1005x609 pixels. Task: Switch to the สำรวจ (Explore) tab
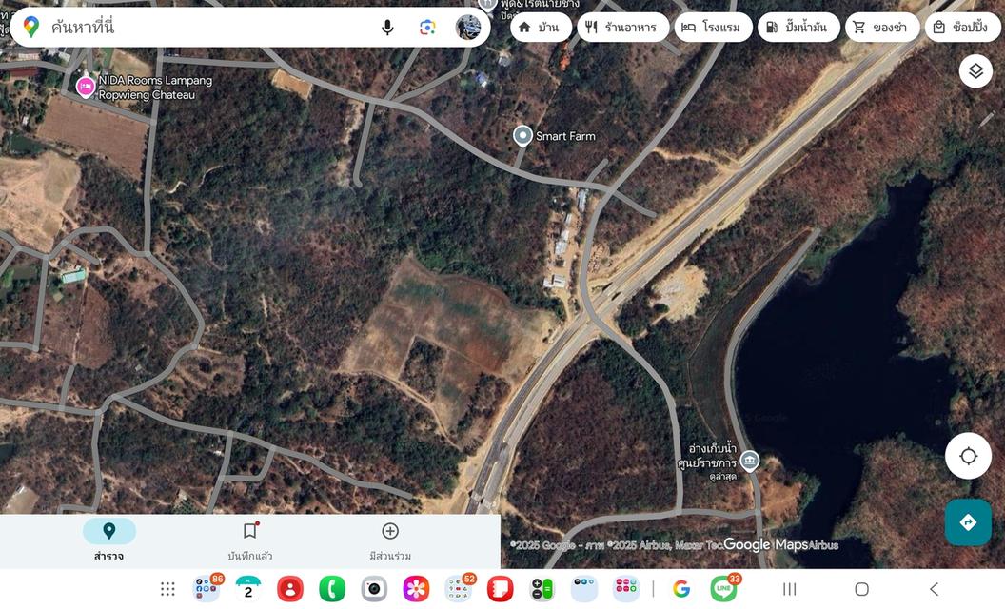[108, 540]
